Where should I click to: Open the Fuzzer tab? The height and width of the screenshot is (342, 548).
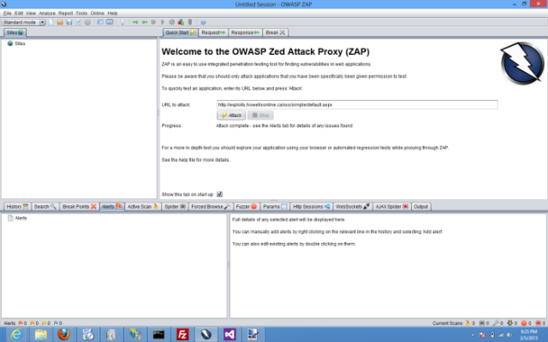tap(247, 207)
